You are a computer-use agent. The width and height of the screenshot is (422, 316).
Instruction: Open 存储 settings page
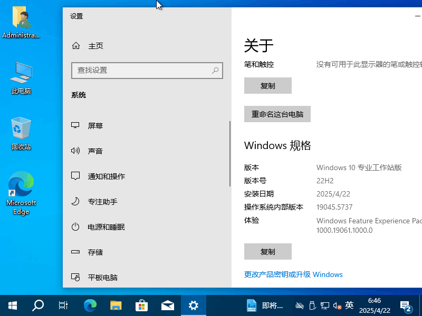[x=147, y=252]
